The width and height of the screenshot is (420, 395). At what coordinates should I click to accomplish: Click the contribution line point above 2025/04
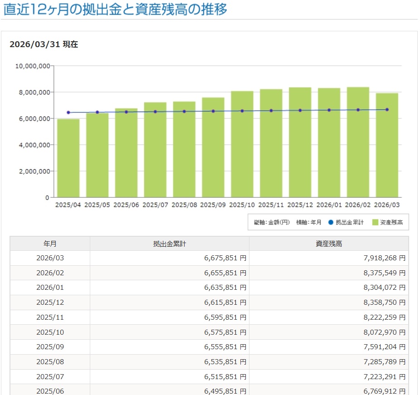[x=68, y=112]
